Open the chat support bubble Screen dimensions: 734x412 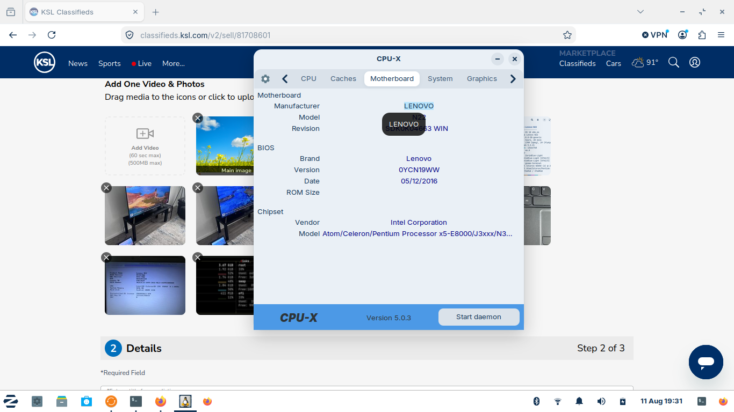pyautogui.click(x=706, y=362)
